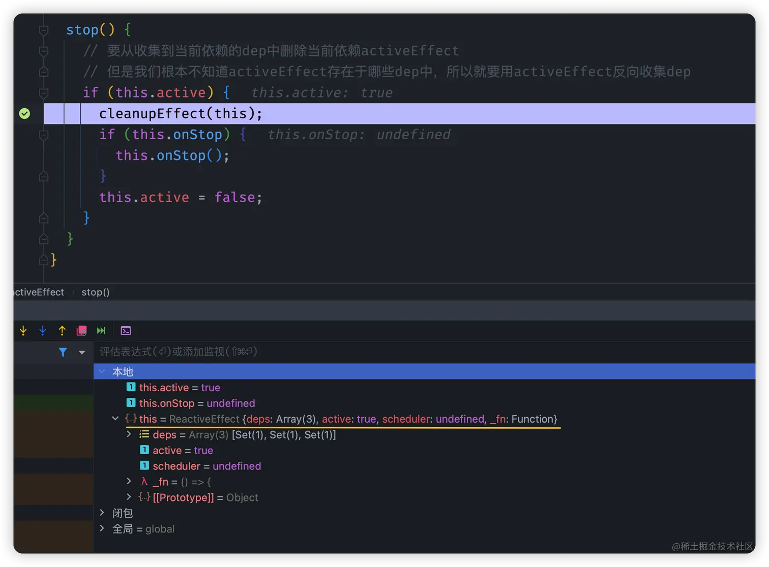The image size is (769, 567).
Task: Expand the 闭包 closure section
Action: [102, 513]
